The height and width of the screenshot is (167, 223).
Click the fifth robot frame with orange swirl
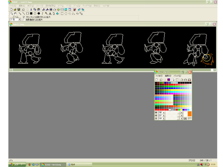pyautogui.click(x=198, y=50)
